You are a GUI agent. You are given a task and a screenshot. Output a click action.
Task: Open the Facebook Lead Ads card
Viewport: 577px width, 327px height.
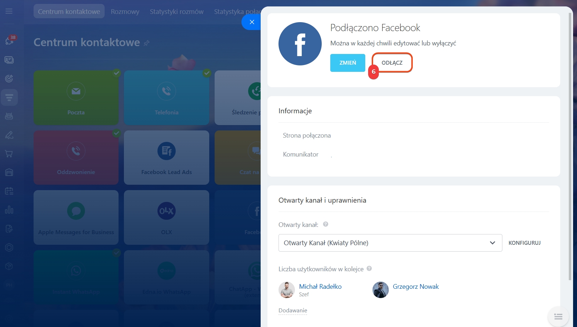point(166,158)
